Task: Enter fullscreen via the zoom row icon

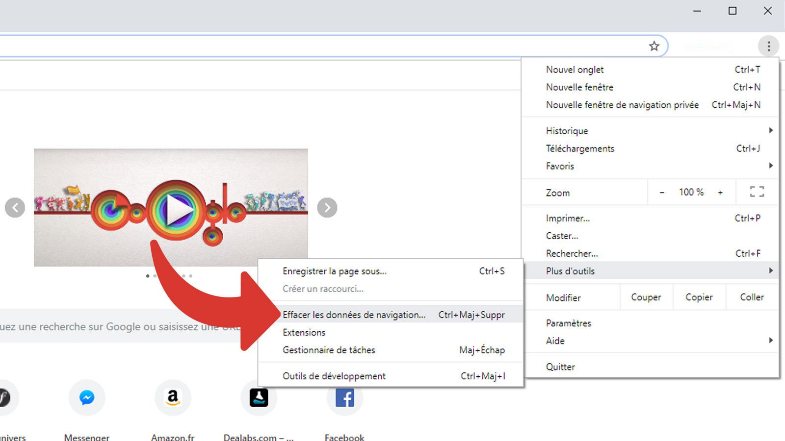Action: [x=757, y=192]
